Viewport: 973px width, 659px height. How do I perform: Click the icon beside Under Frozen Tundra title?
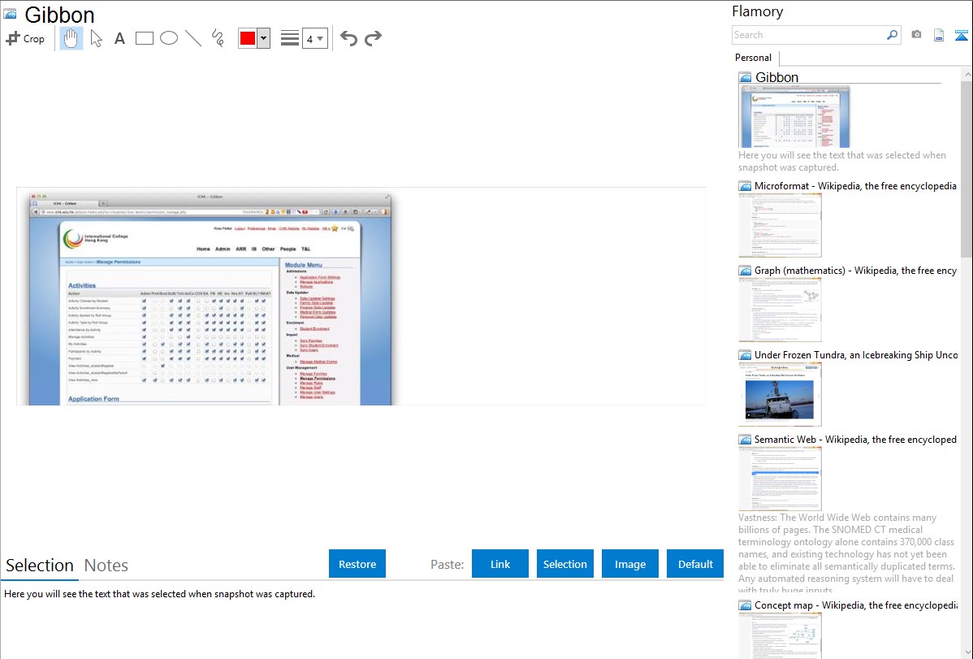[745, 355]
